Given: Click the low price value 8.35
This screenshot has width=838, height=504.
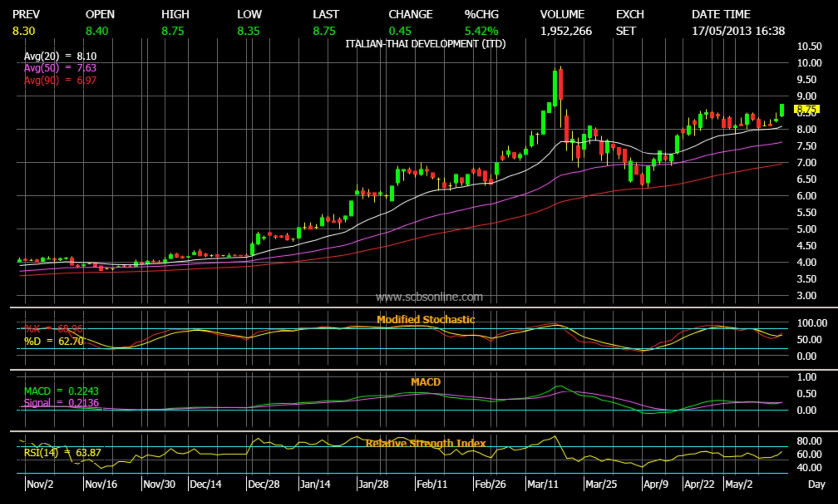Looking at the screenshot, I should click(x=248, y=31).
